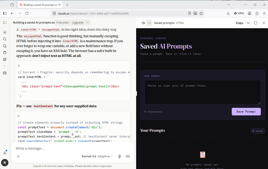Click the Paste or type your AI prompt textarea
The width and height of the screenshot is (268, 169).
click(x=203, y=92)
